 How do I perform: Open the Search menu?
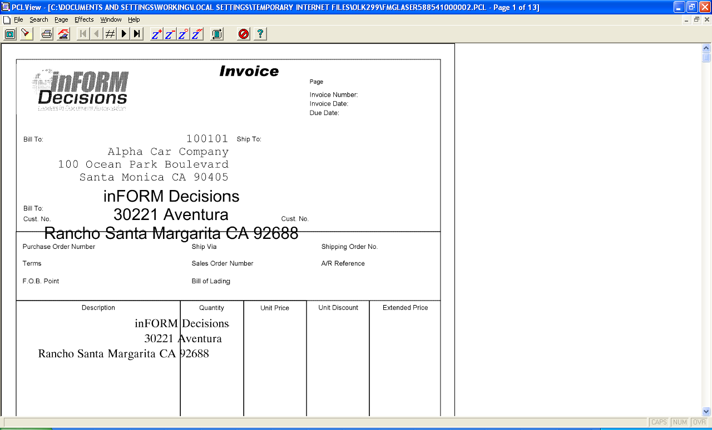tap(39, 19)
